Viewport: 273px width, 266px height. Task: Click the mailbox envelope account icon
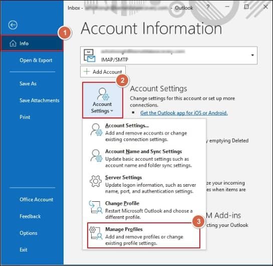(90, 56)
